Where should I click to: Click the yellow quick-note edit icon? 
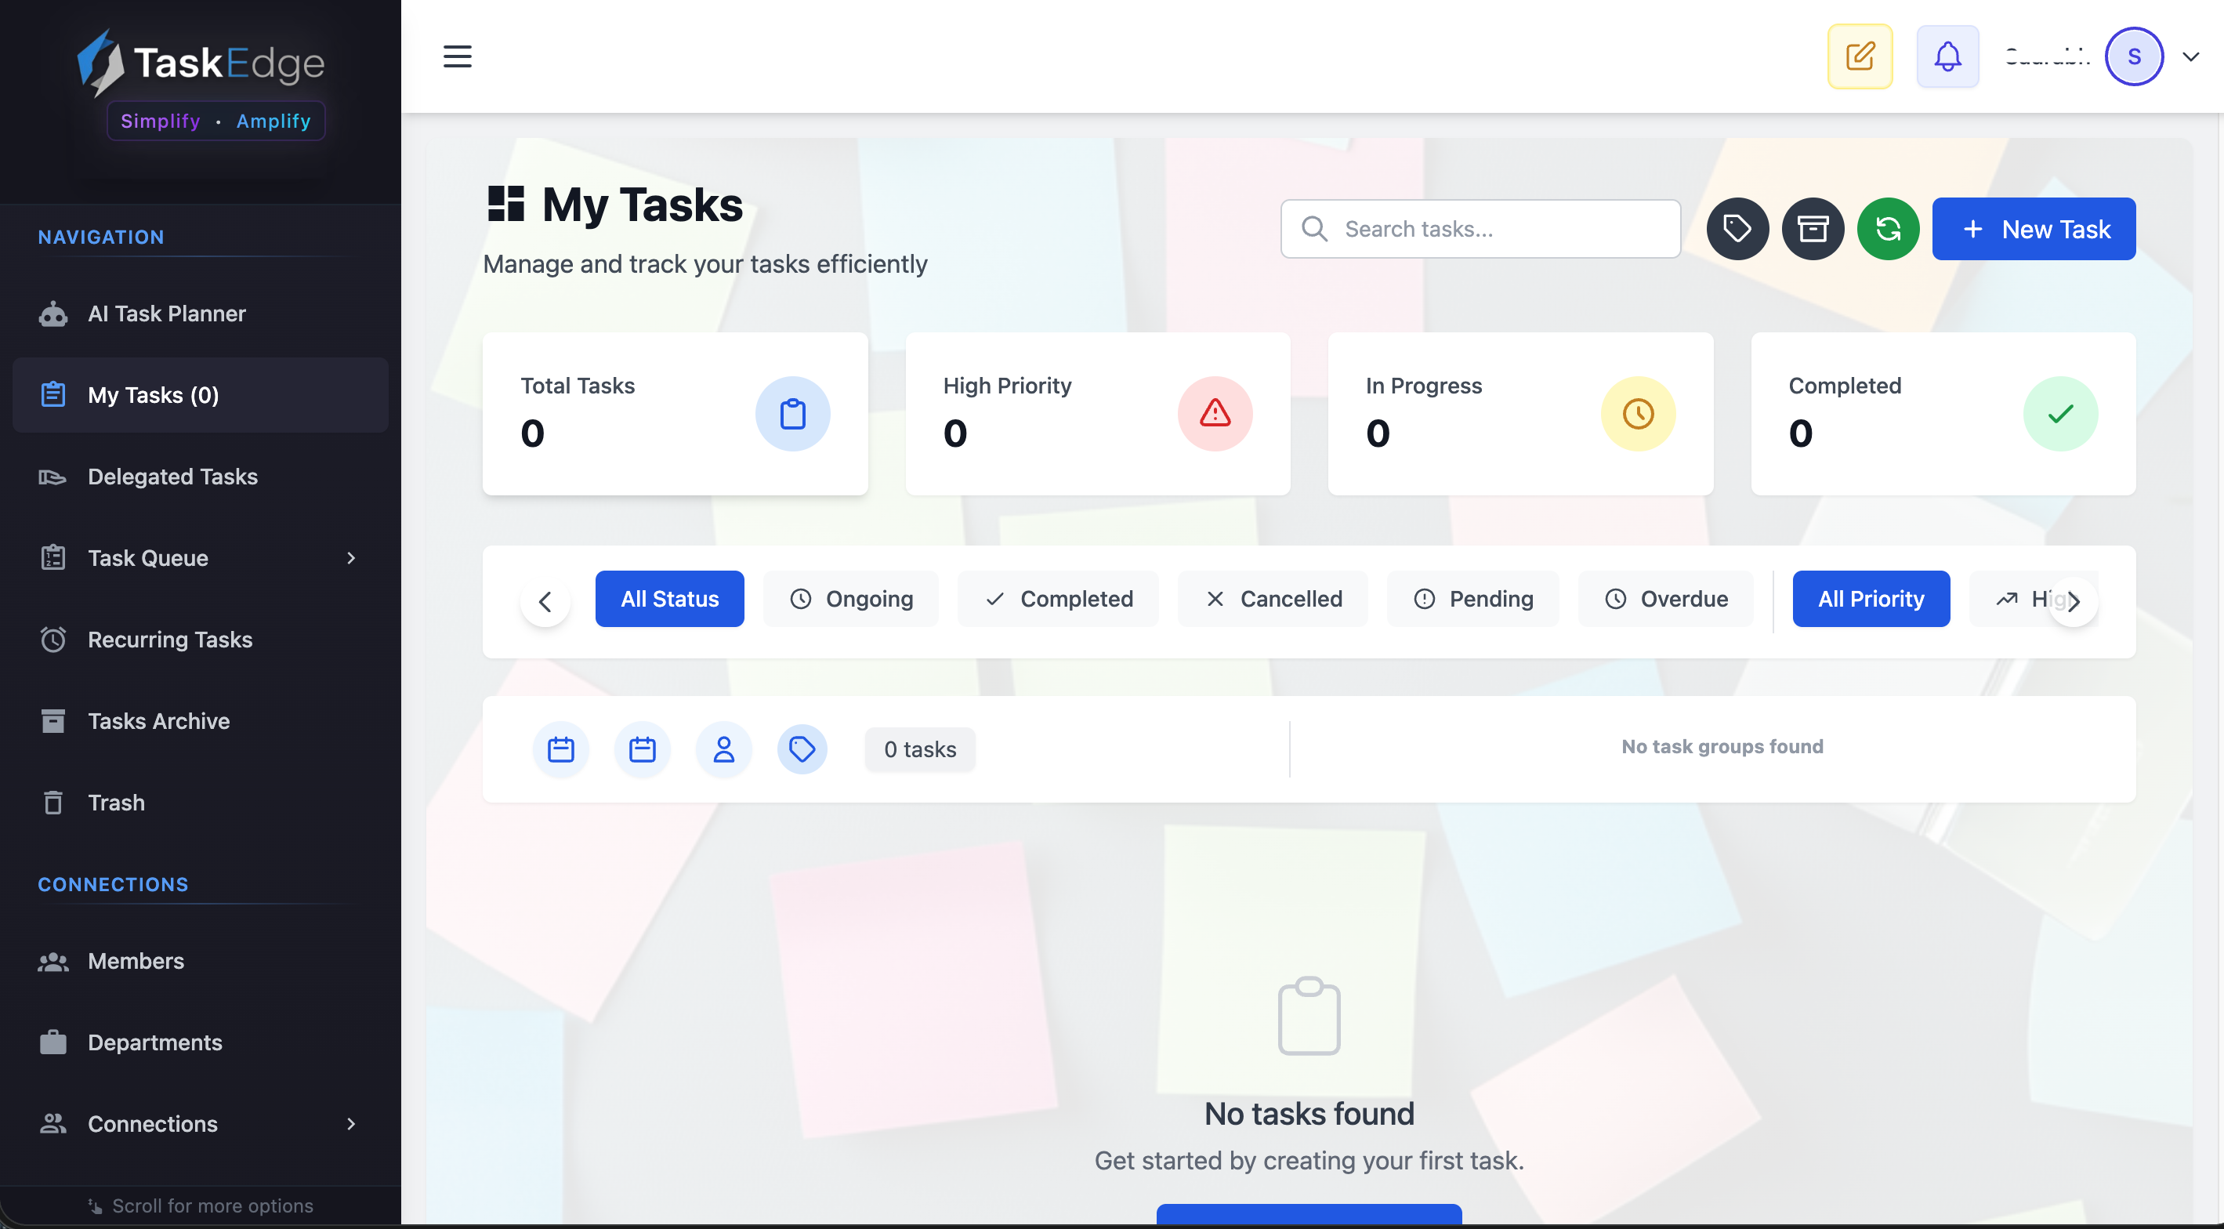tap(1860, 57)
